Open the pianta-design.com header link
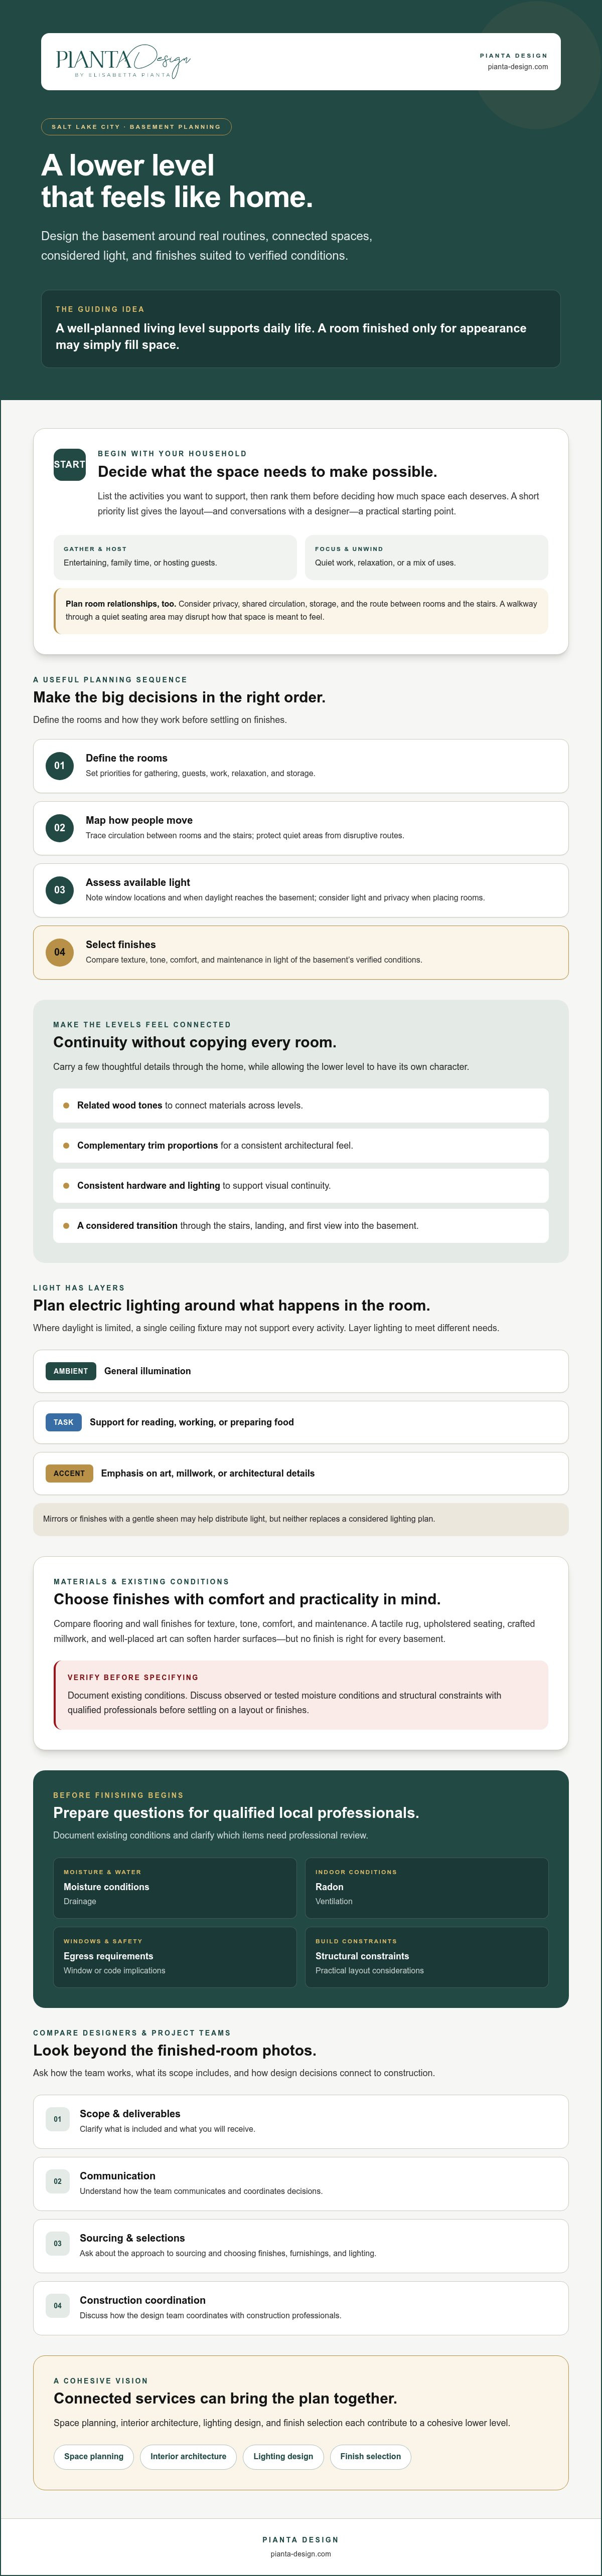The height and width of the screenshot is (2576, 602). coord(517,67)
